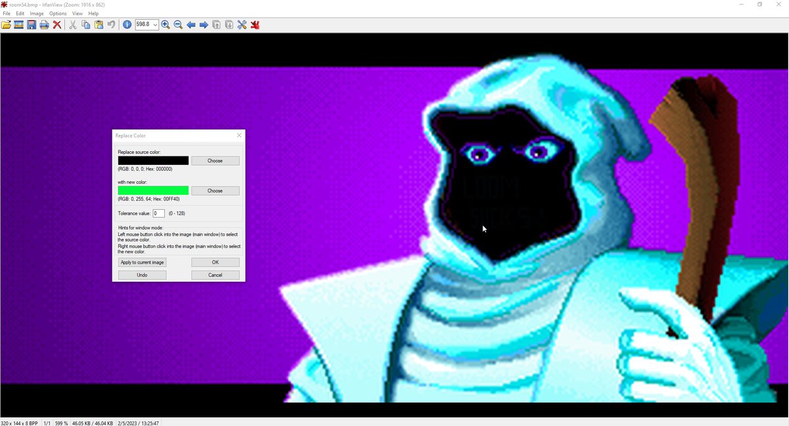Viewport: 789px width, 426px height.
Task: Open Properties with the wrench settings icon
Action: (242, 25)
